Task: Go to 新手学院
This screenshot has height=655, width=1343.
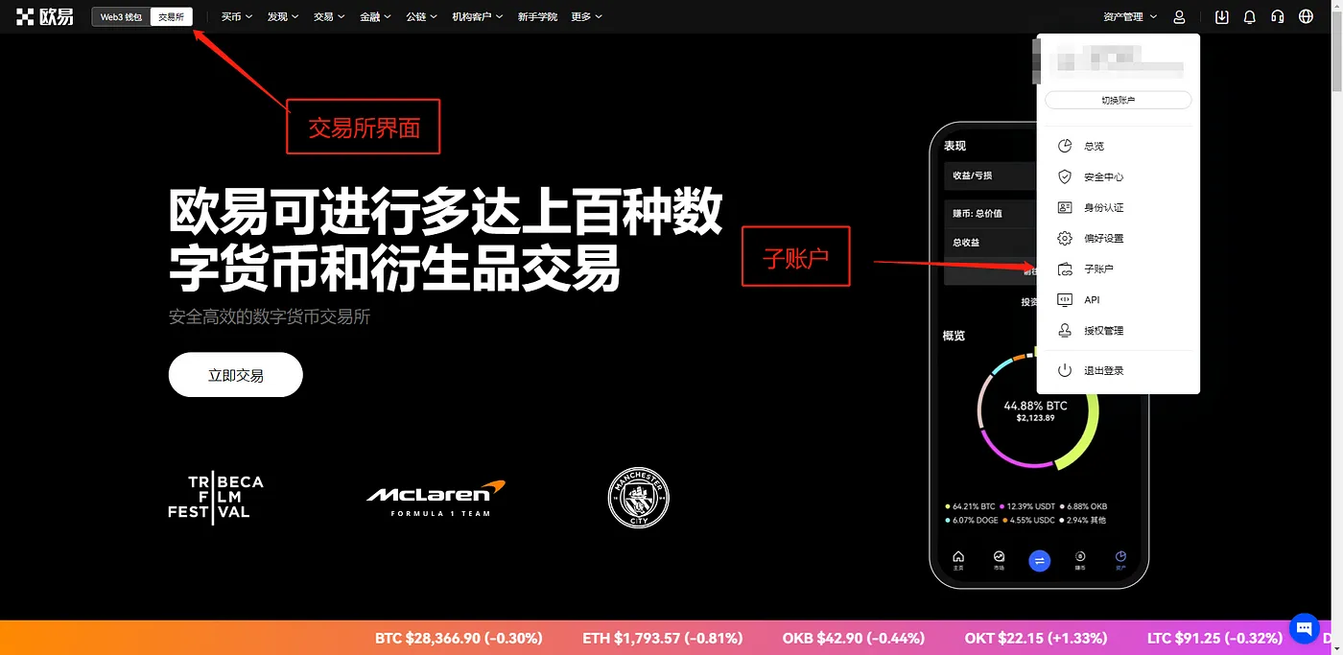Action: pos(537,16)
